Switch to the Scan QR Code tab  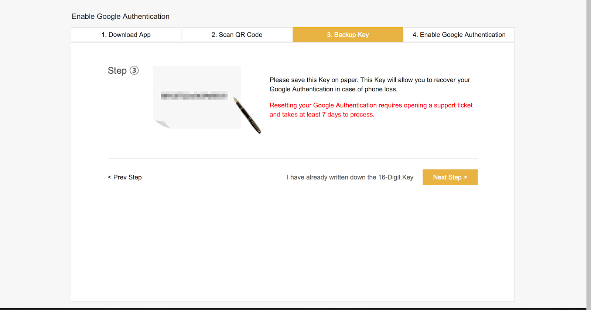point(237,35)
